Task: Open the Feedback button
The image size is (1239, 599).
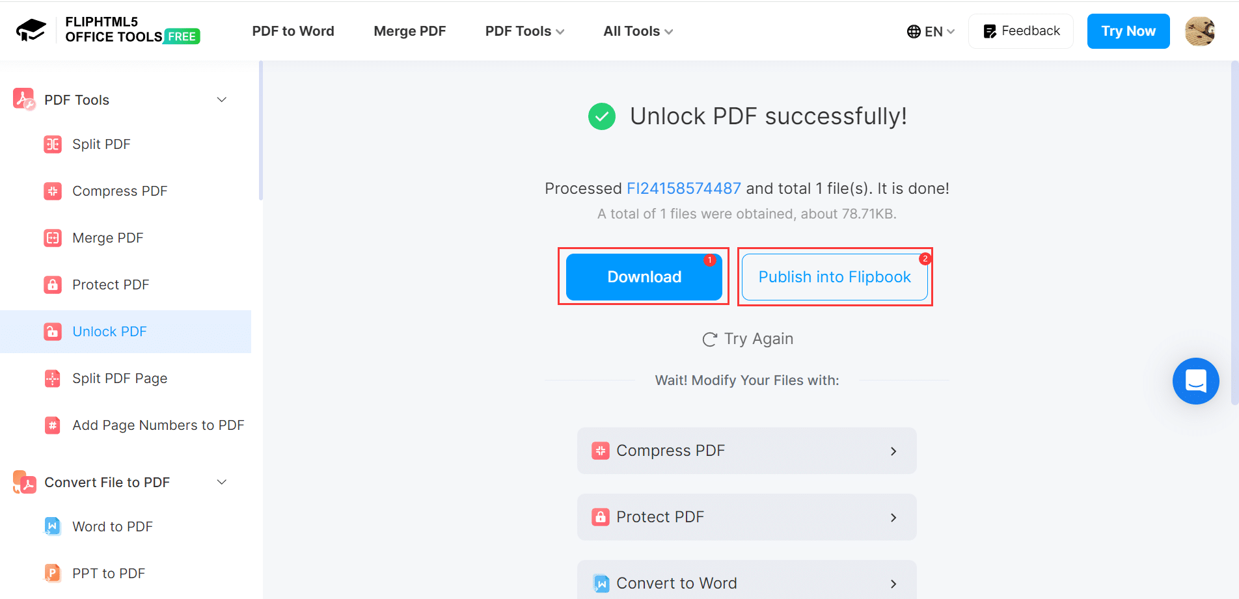Action: click(x=1021, y=31)
